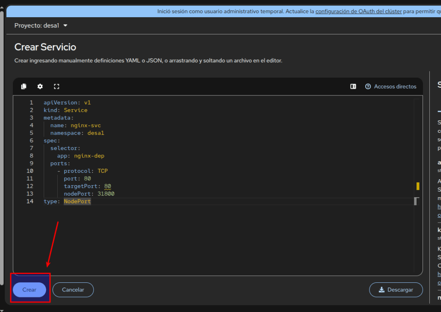
Task: Toggle the schema sidebar panel icon
Action: tap(353, 86)
